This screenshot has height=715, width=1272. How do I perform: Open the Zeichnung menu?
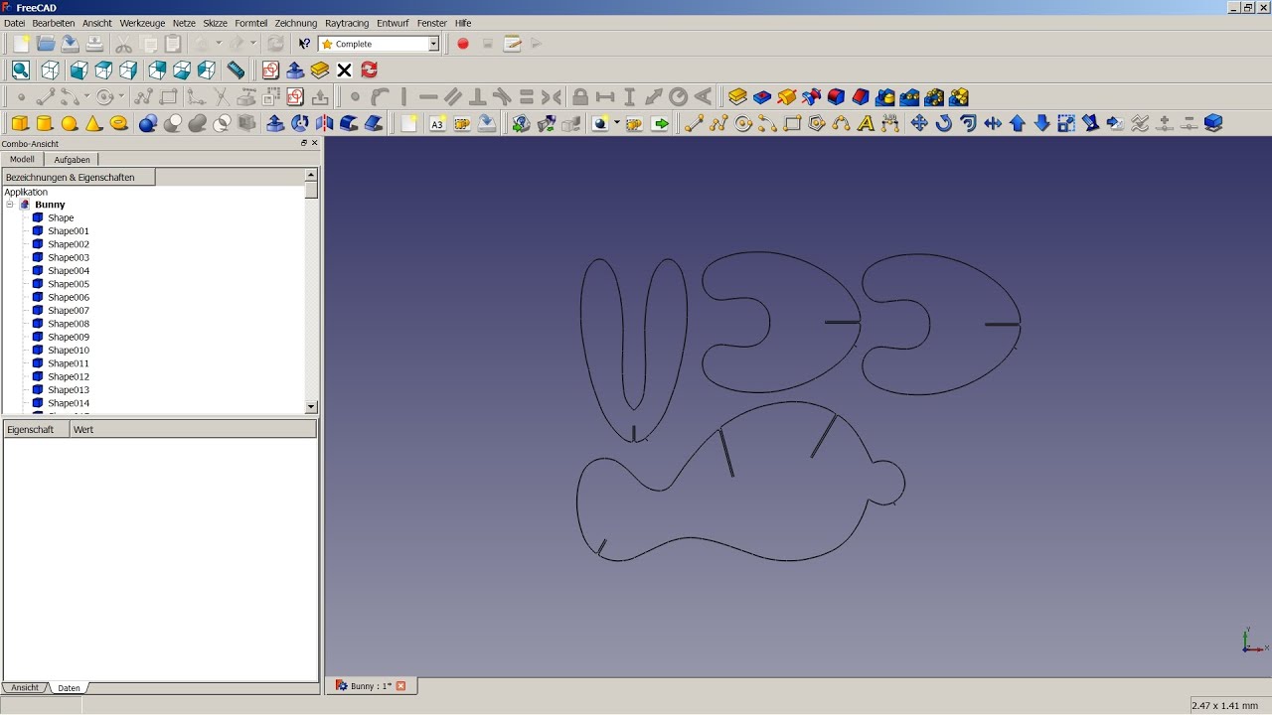[296, 23]
